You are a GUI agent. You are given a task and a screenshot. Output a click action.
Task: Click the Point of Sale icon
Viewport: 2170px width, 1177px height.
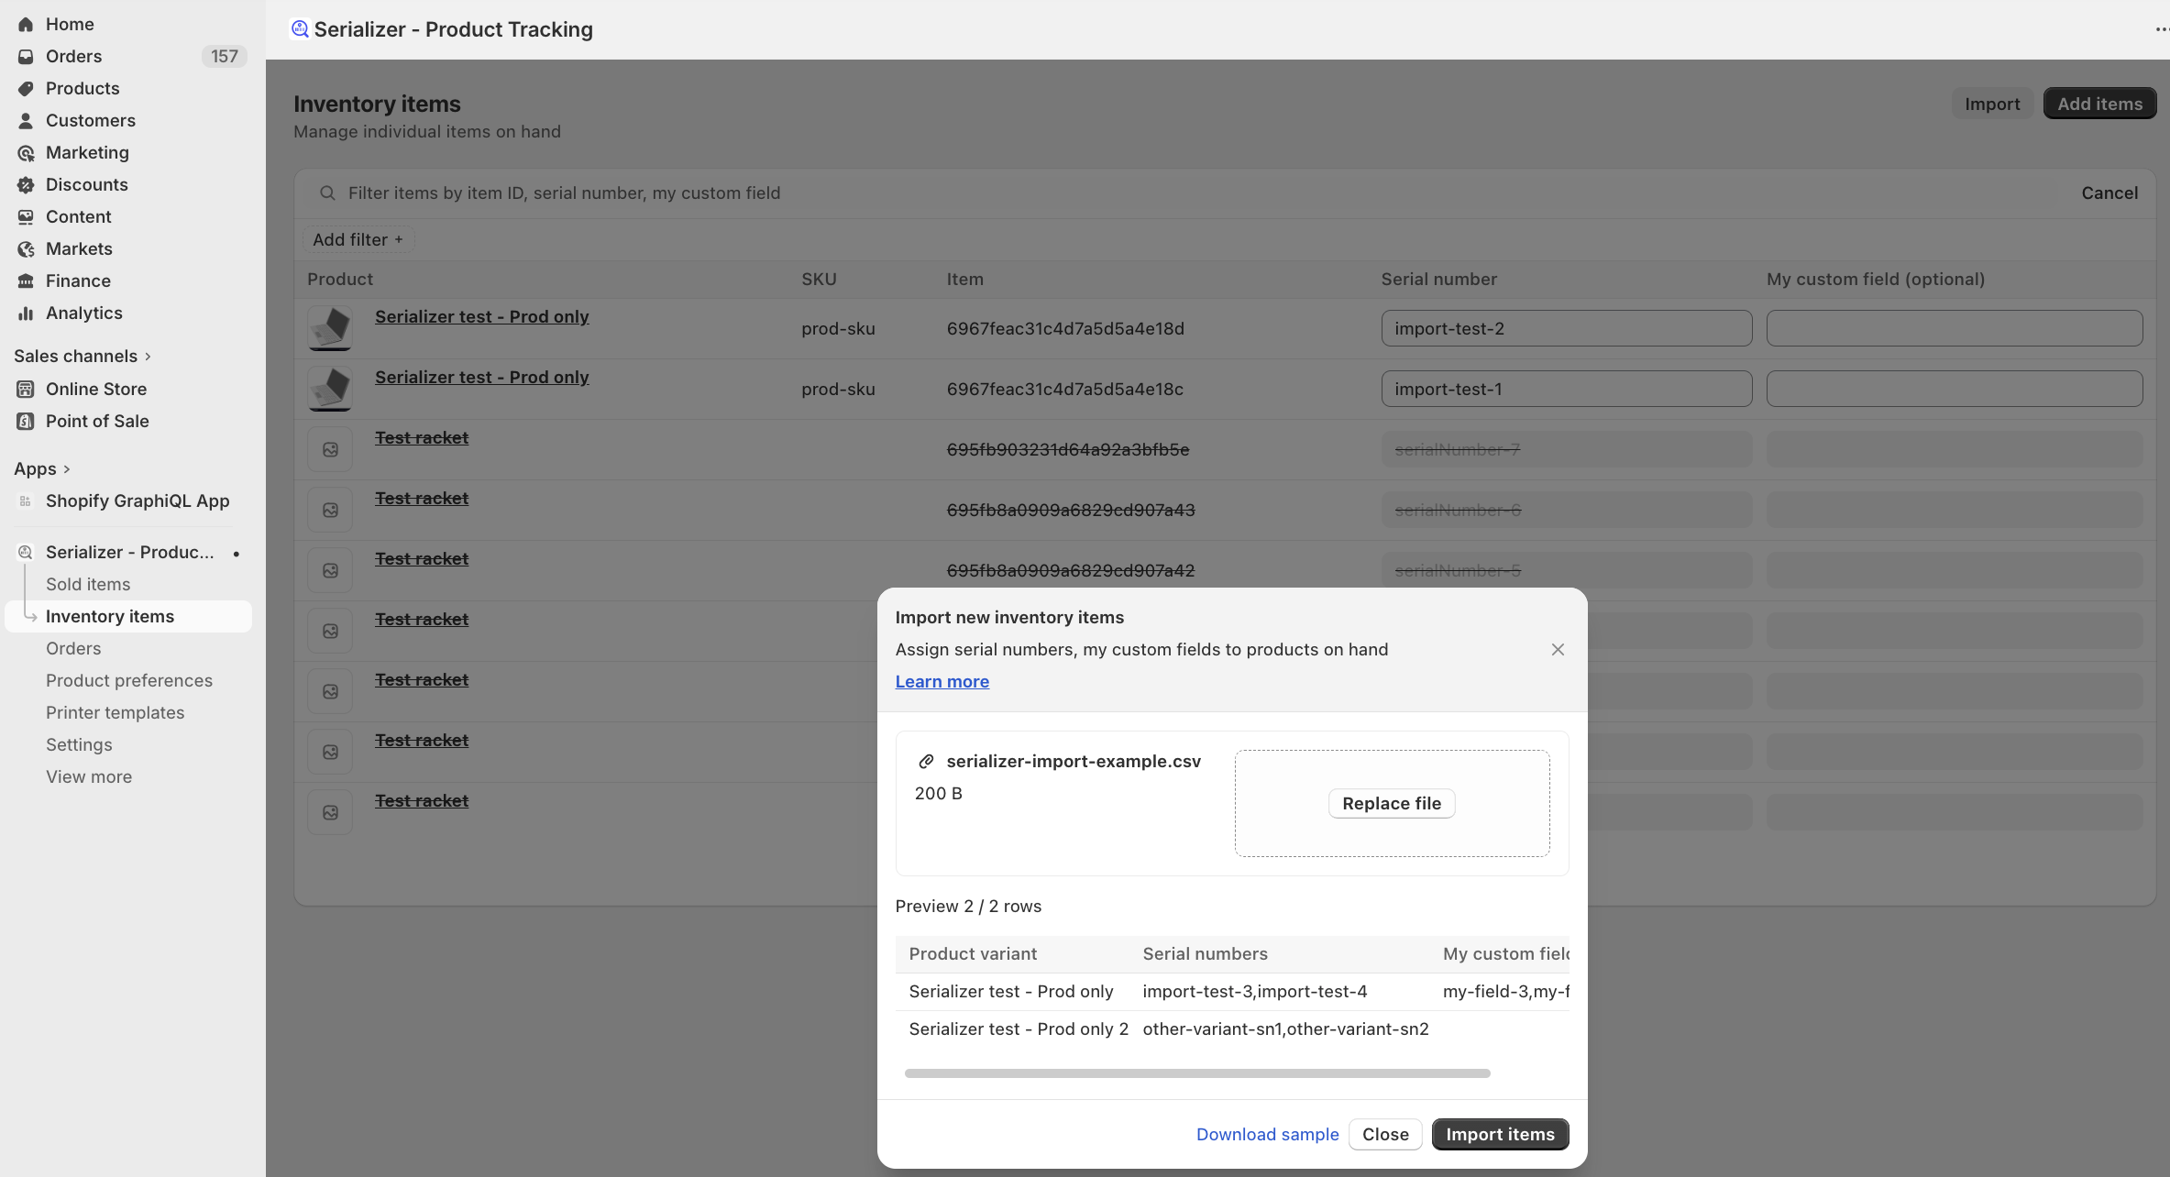(x=26, y=422)
